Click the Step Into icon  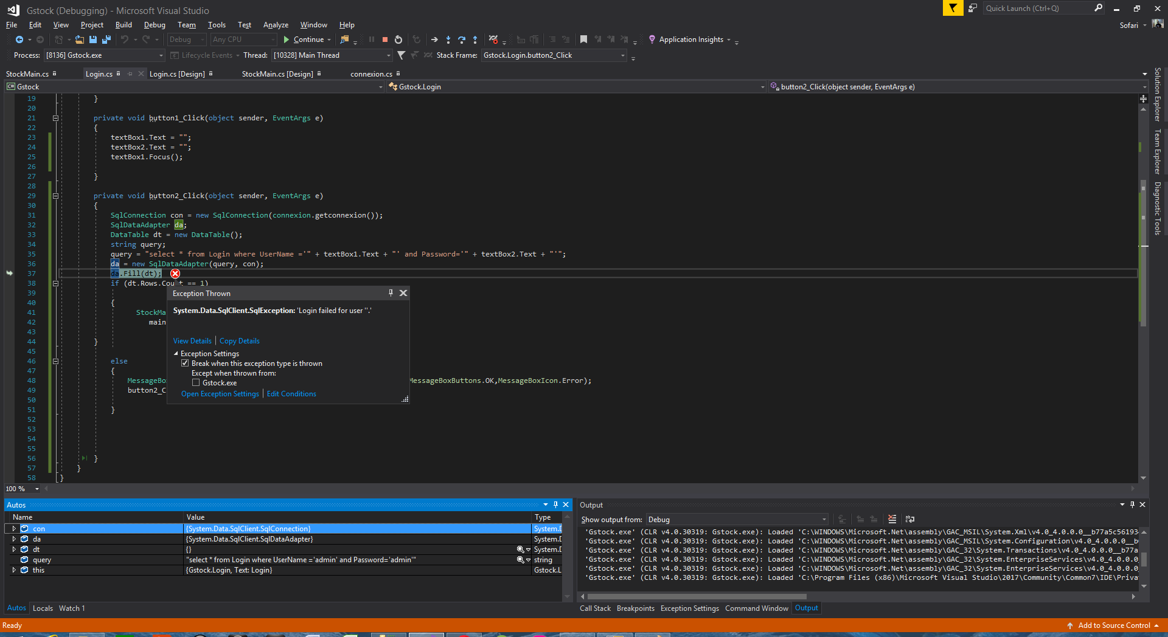tap(448, 40)
